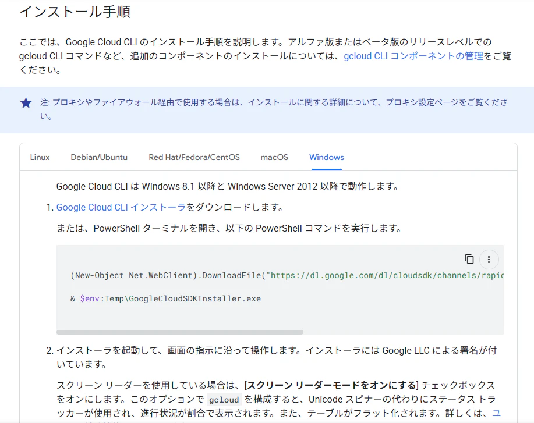
Task: Click the active Windows tab
Action: tap(327, 157)
